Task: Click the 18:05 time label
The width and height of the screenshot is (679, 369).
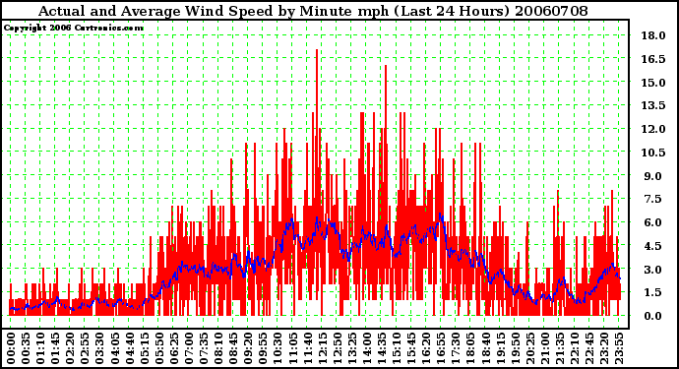Action: point(470,348)
